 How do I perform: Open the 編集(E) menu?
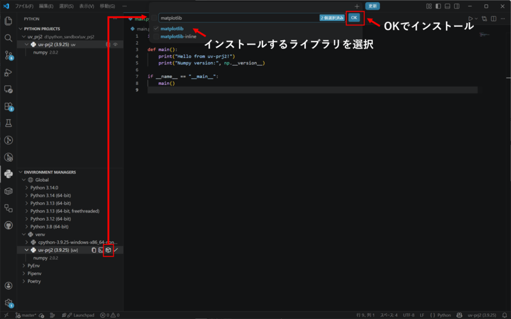click(x=46, y=6)
